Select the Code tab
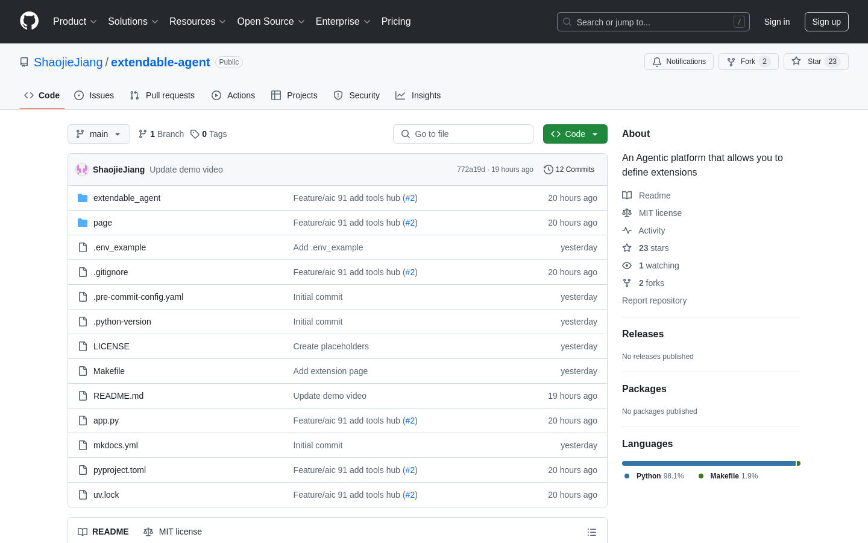 [x=42, y=95]
